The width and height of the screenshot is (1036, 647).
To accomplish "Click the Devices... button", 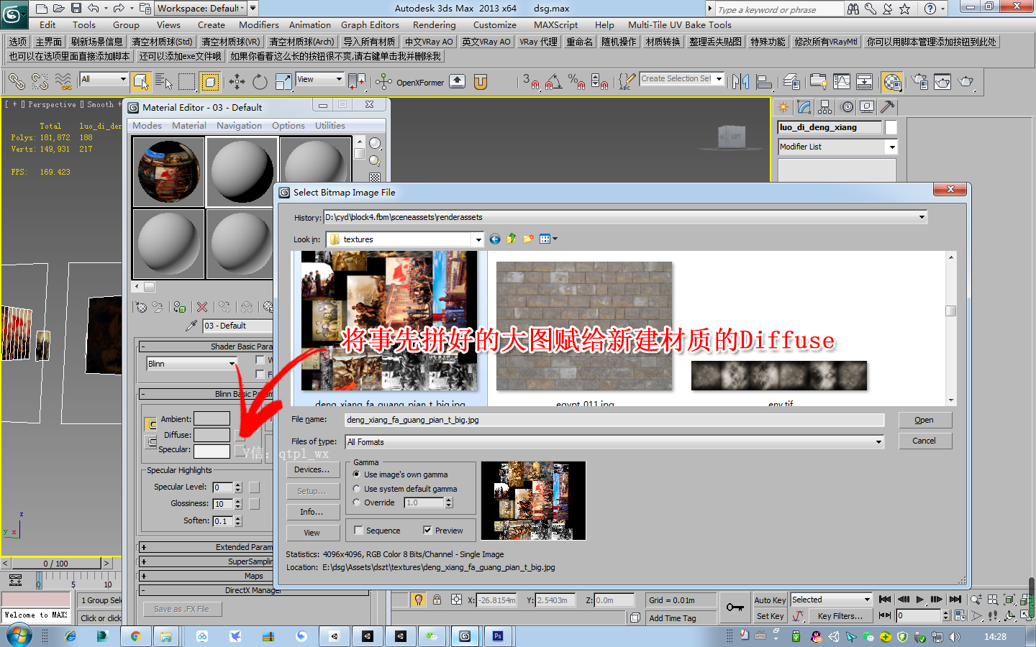I will click(x=312, y=469).
